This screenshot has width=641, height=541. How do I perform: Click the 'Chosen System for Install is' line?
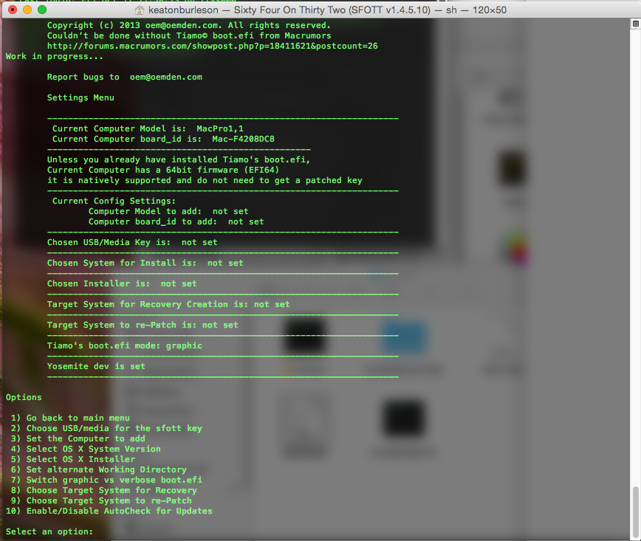(145, 263)
